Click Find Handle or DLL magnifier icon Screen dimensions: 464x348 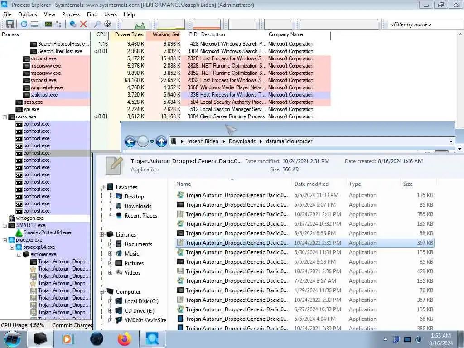(97, 24)
